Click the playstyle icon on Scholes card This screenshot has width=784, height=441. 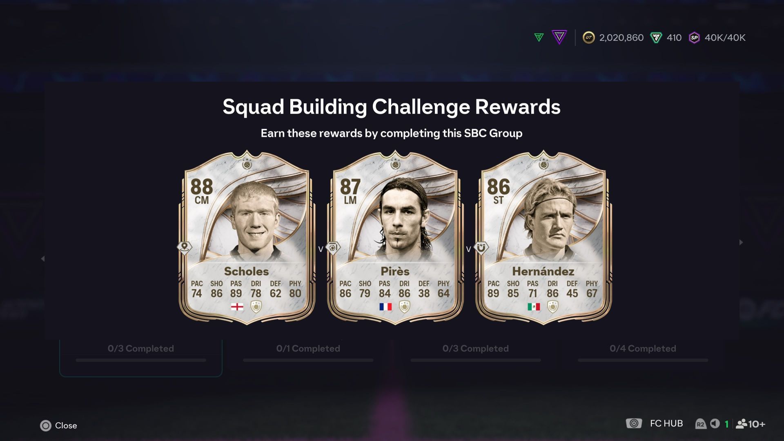185,247
